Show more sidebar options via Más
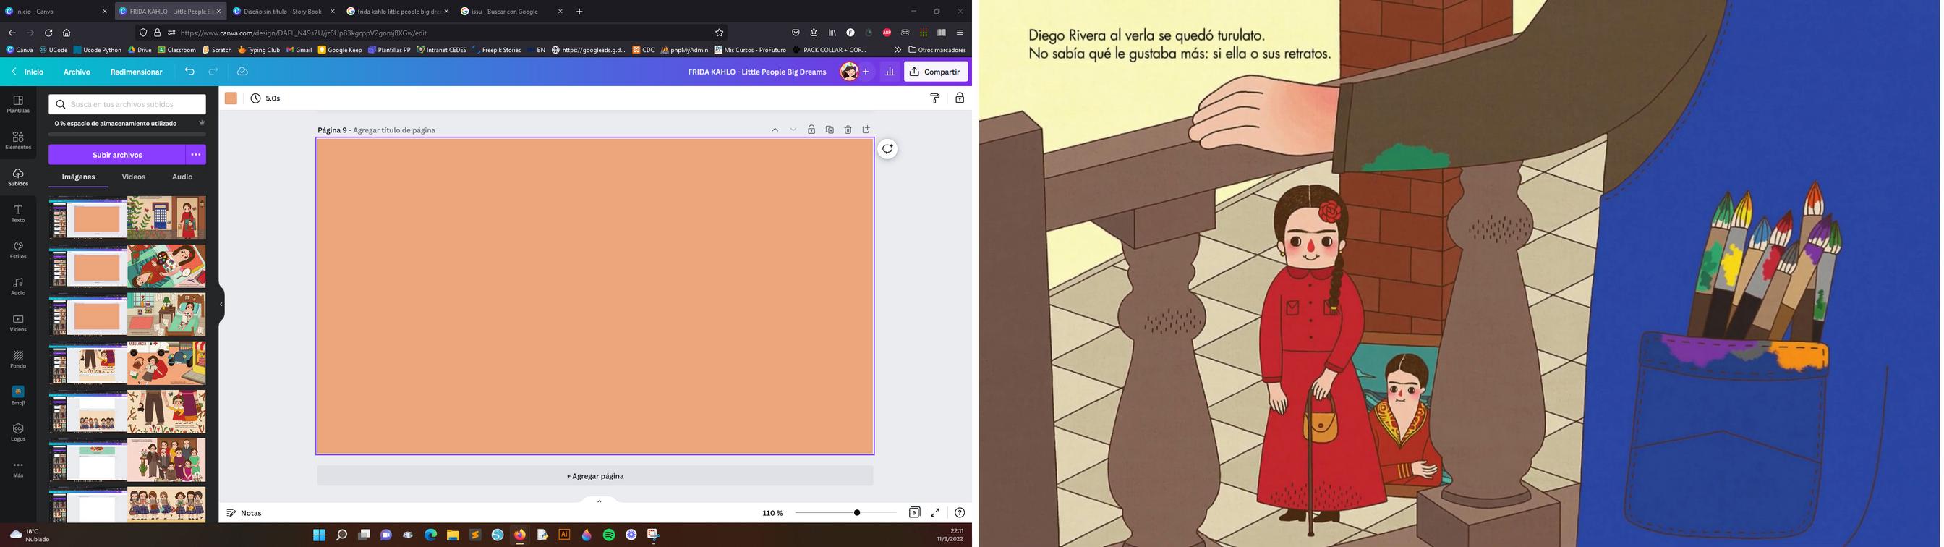The width and height of the screenshot is (1944, 547). [18, 468]
